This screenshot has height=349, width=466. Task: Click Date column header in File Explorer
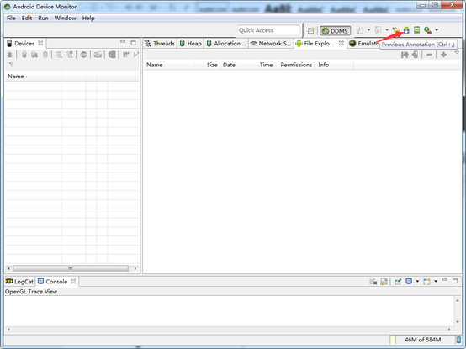click(238, 65)
